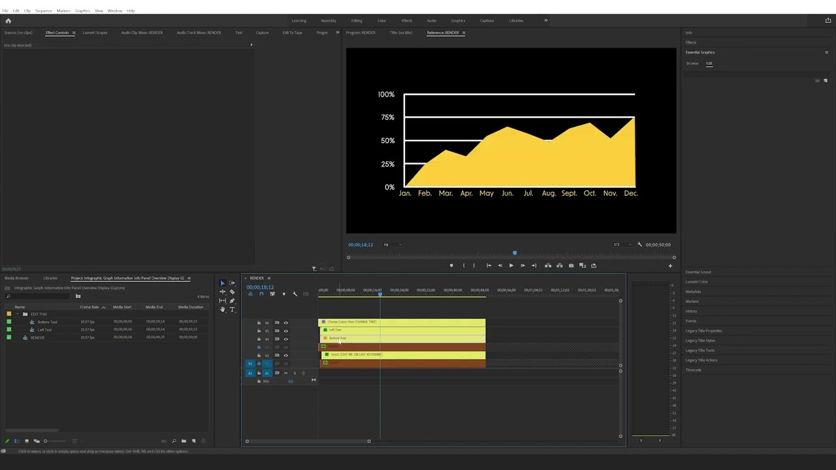Open the Graphics menu in menu bar
Image resolution: width=836 pixels, height=470 pixels.
point(82,11)
